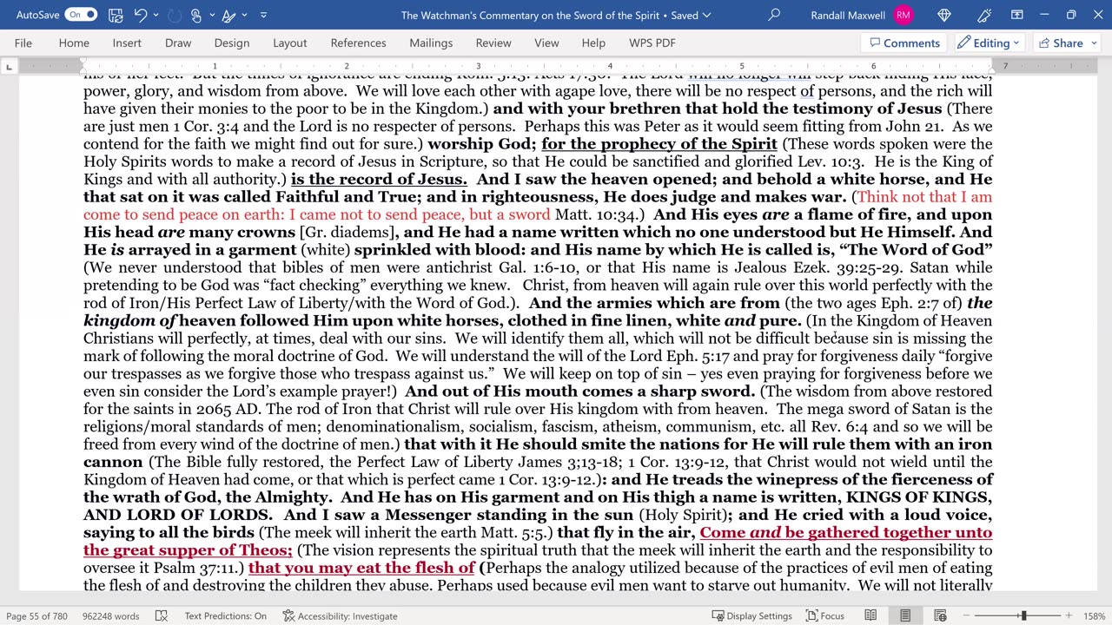Click the Redo/Repeat icon

tap(175, 15)
